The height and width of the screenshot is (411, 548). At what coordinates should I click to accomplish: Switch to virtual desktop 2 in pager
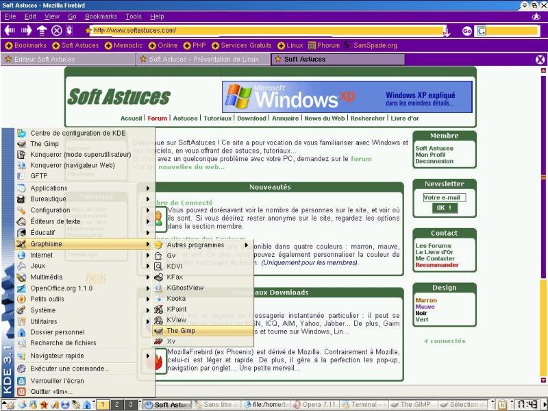click(x=116, y=405)
